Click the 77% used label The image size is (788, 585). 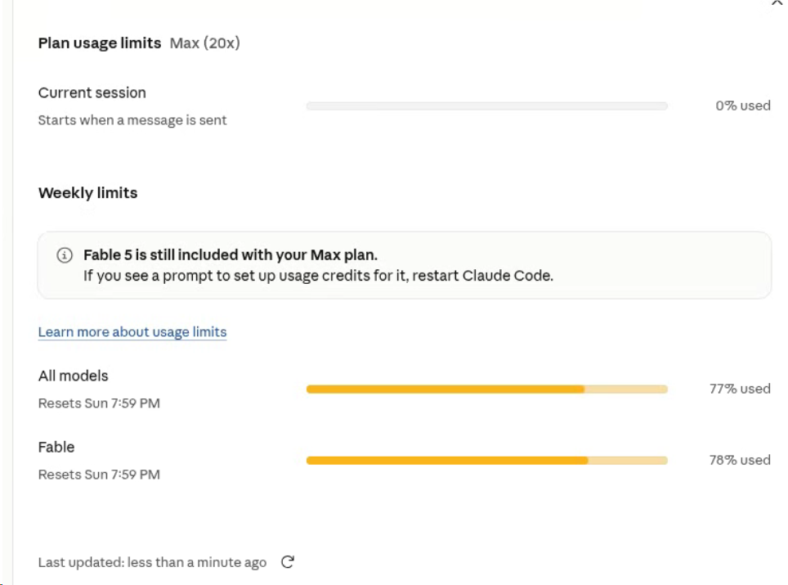click(740, 389)
